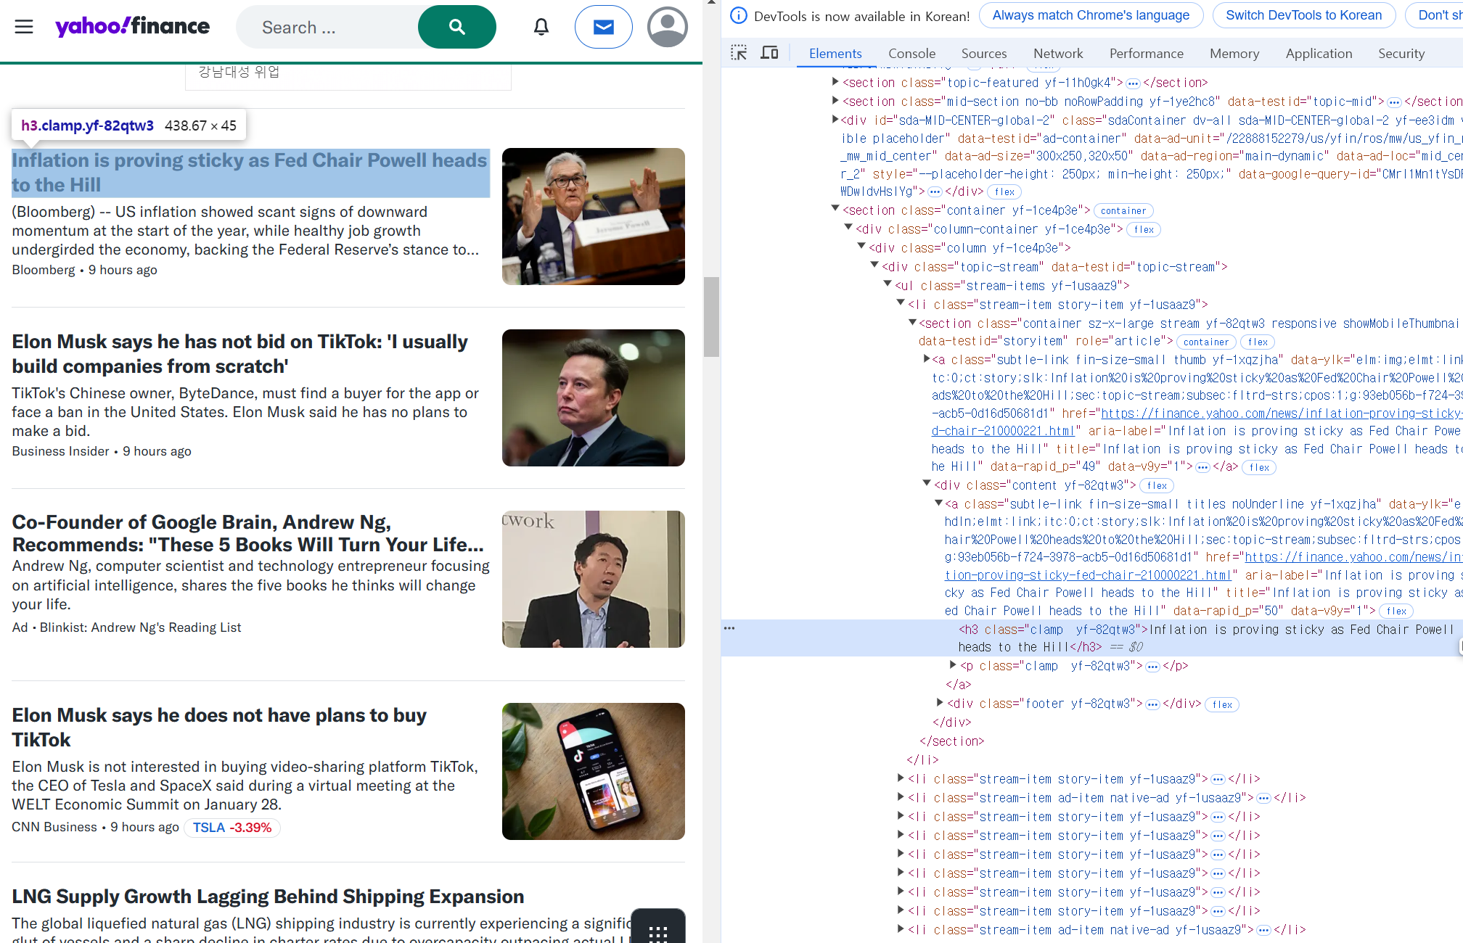Expand the ellipsis in the p clamp element

tap(1152, 667)
